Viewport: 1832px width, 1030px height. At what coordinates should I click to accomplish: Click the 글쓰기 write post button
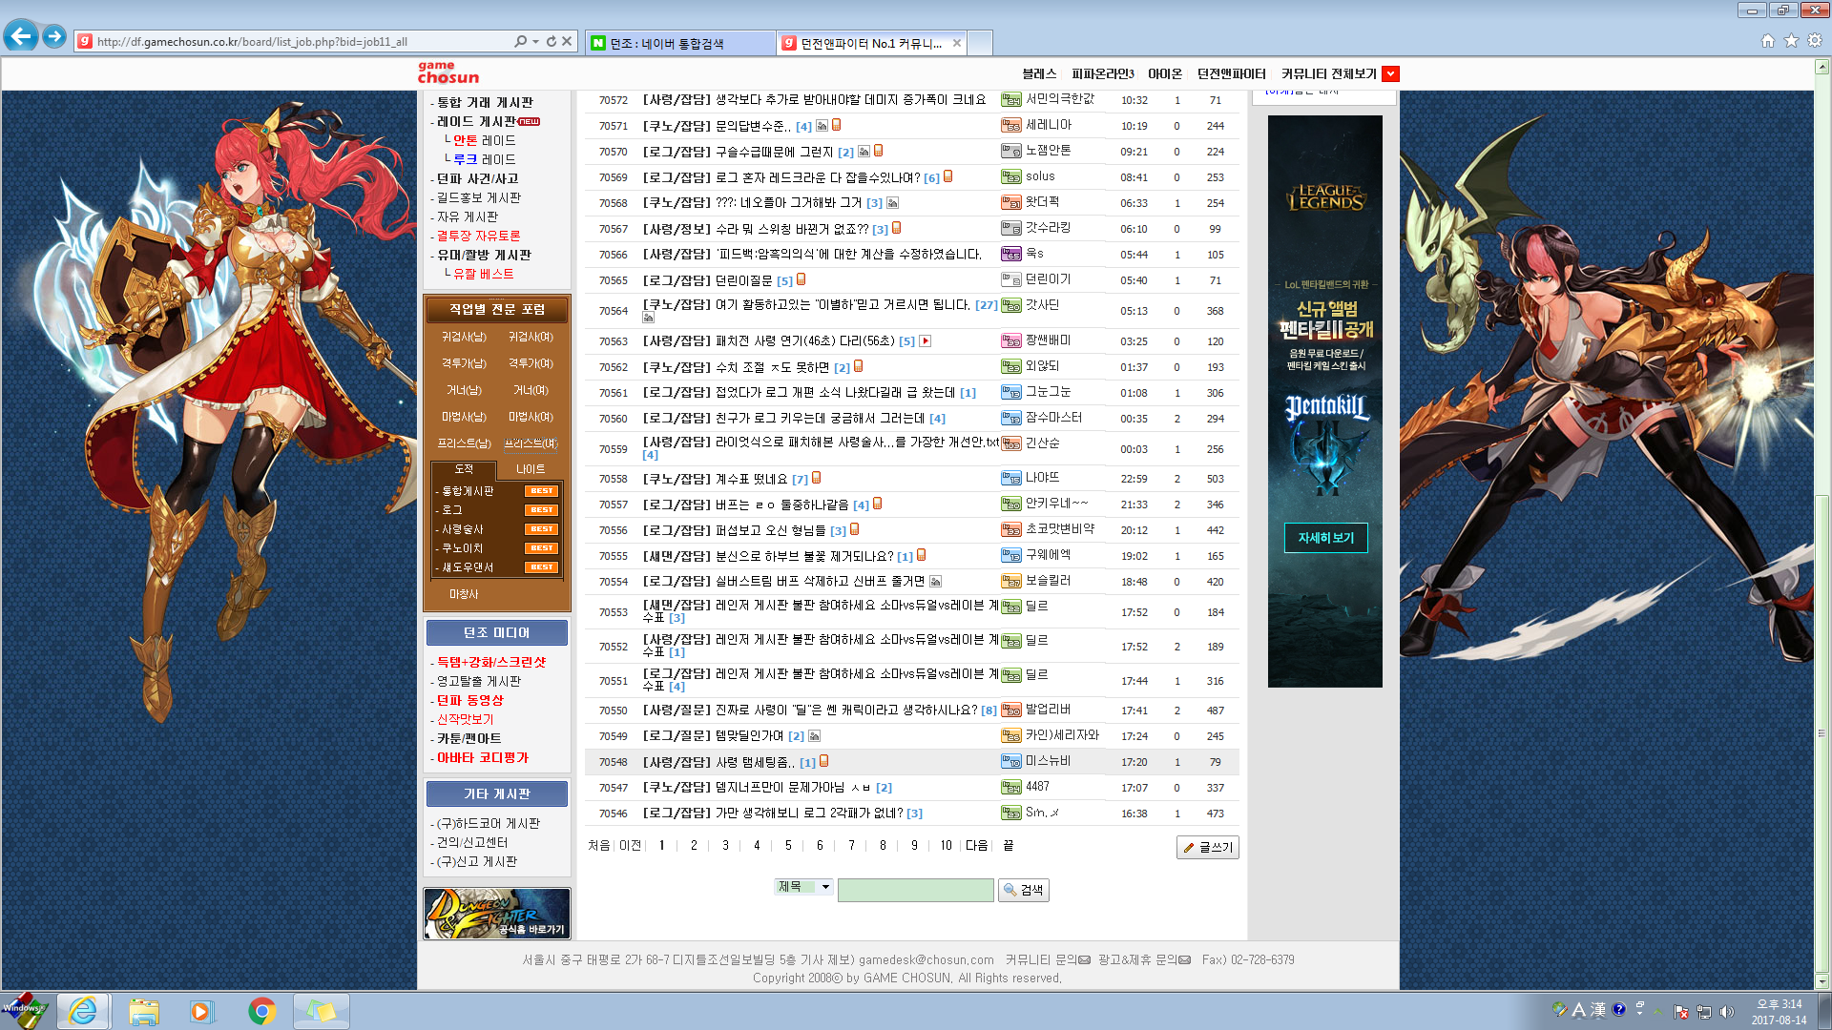point(1207,847)
